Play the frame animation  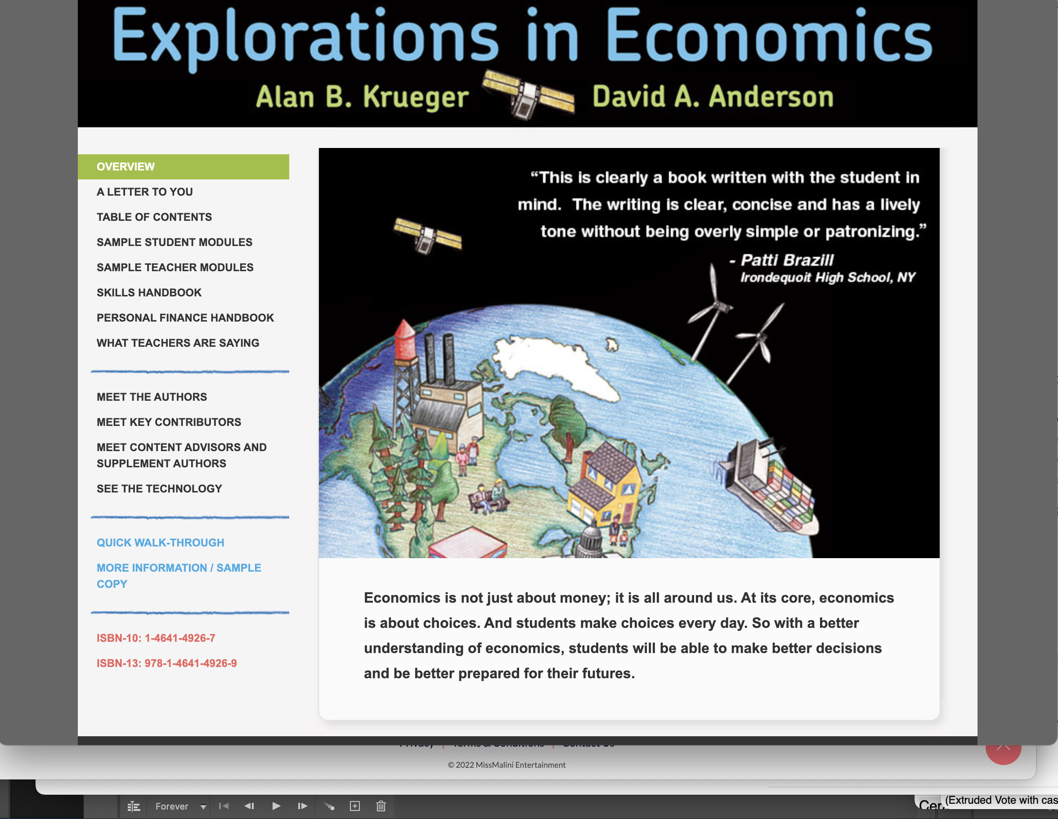tap(276, 806)
